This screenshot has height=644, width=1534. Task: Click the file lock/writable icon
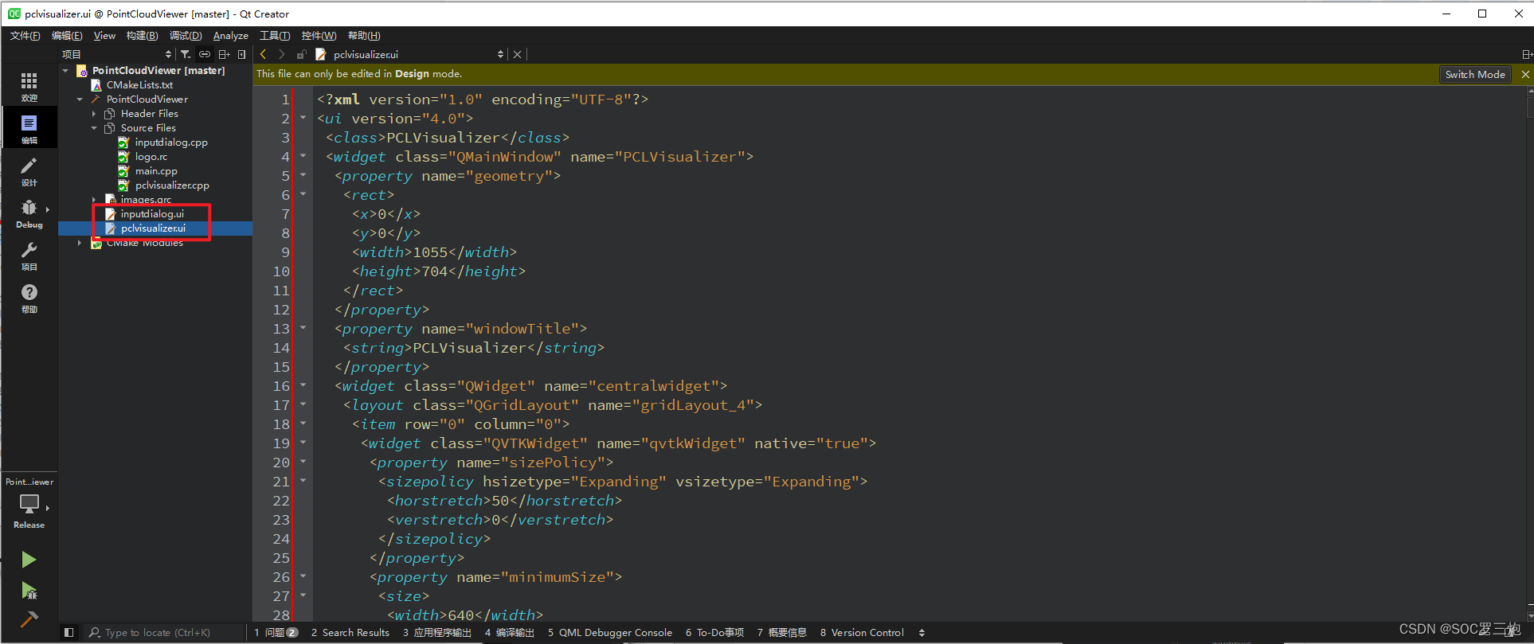[x=301, y=54]
